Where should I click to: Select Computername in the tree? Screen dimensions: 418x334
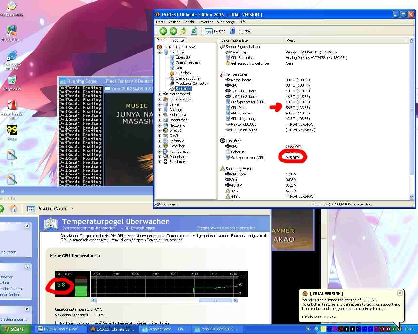point(187,63)
